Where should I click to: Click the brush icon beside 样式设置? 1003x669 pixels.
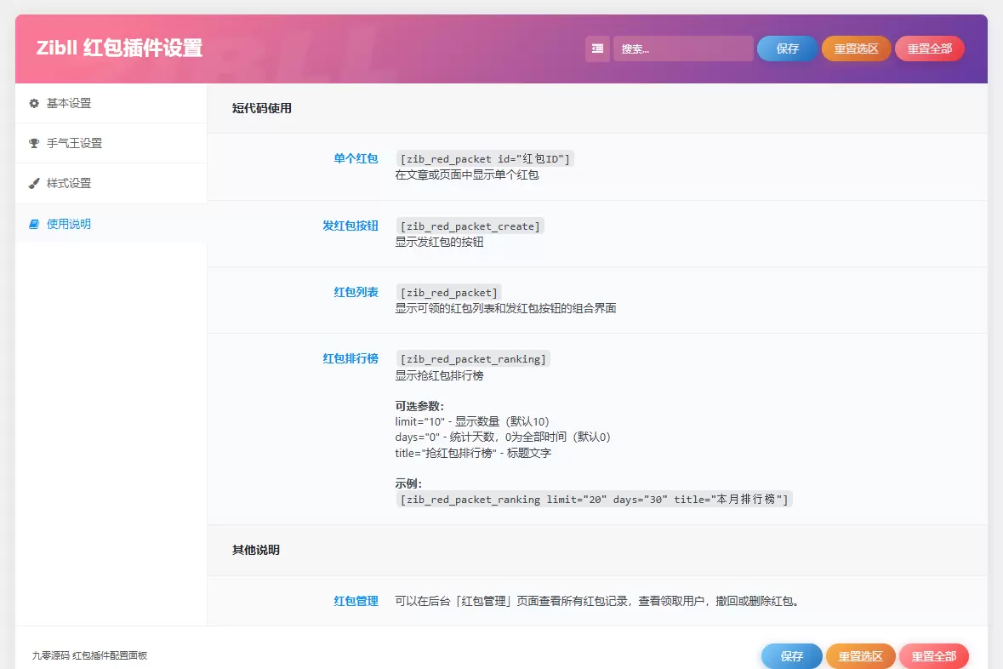pos(34,183)
